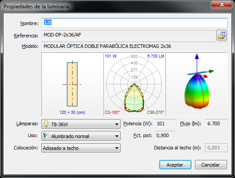
Task: Click the polar light distribution diagram
Action: point(134,84)
